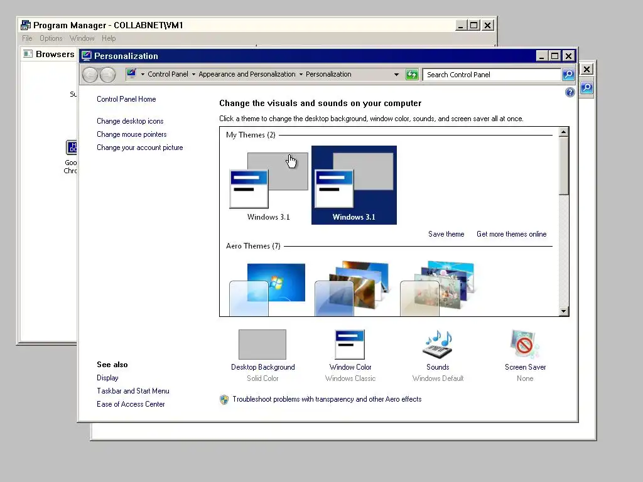Open File menu in Program Manager
The height and width of the screenshot is (482, 643).
coord(27,38)
